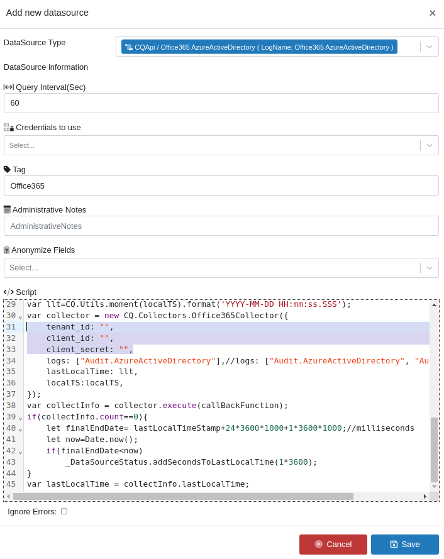Viewport: 444px width, 559px height.
Task: Click the script editor scroll up arrow
Action: [434, 305]
